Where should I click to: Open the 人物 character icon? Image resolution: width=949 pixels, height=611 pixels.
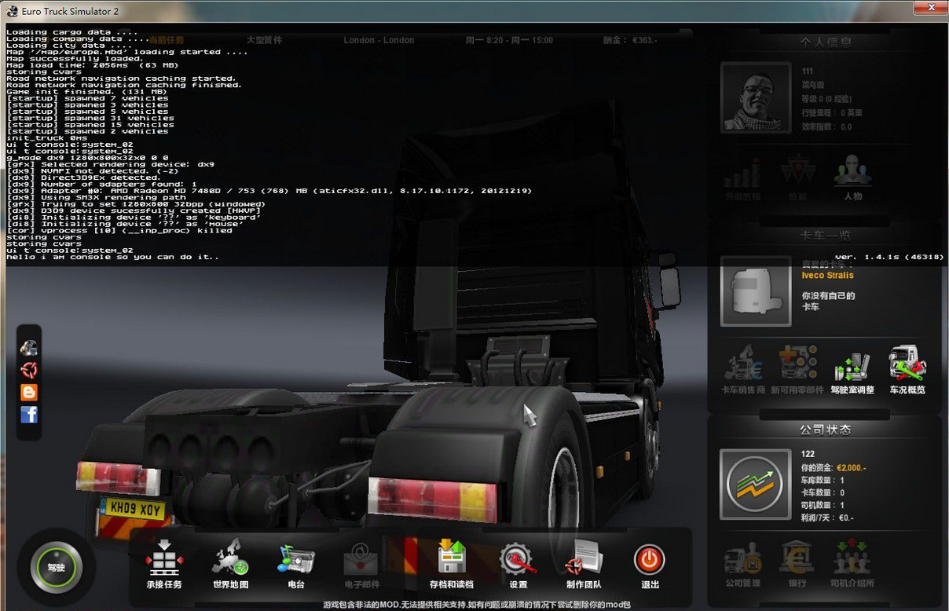[853, 179]
